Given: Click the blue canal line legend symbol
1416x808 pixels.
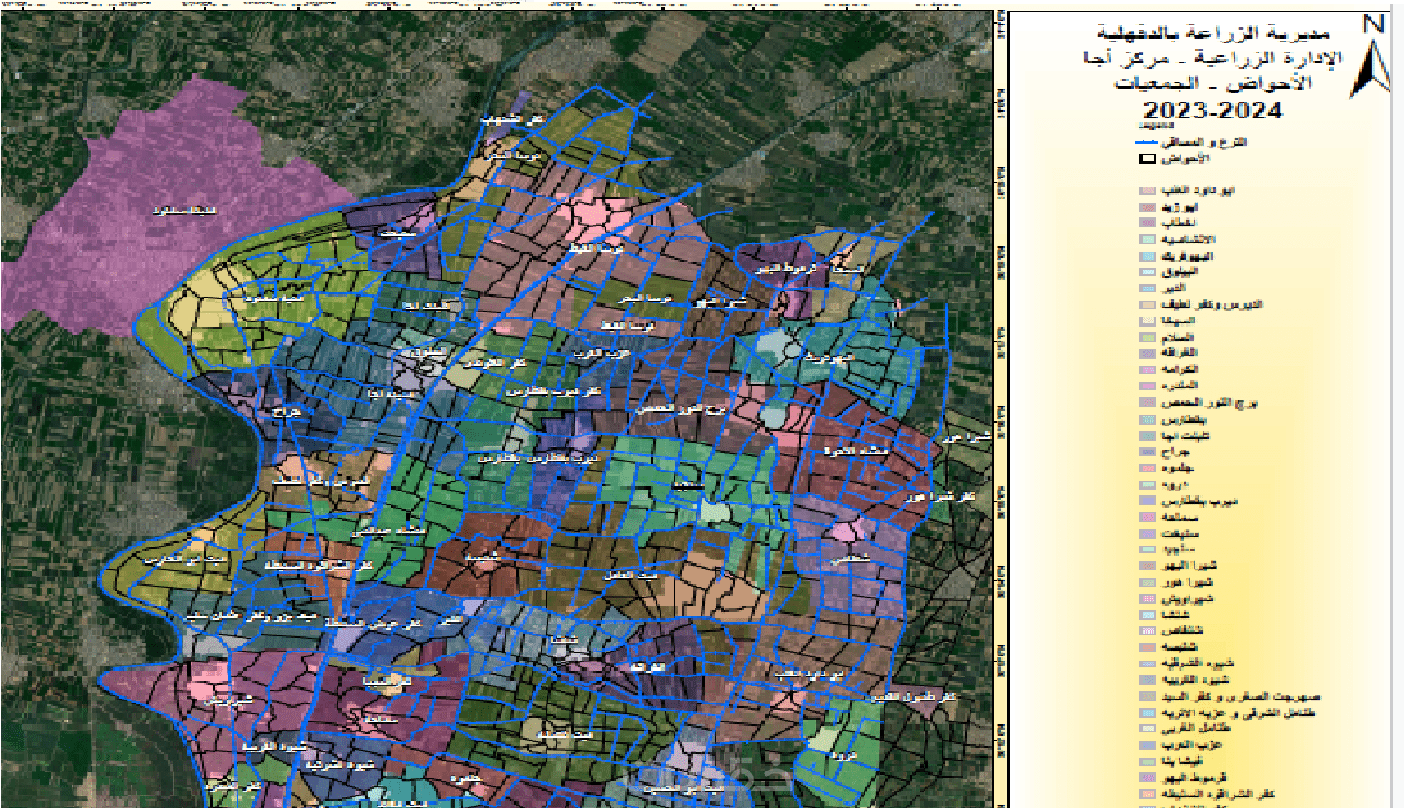Looking at the screenshot, I should pos(1148,142).
